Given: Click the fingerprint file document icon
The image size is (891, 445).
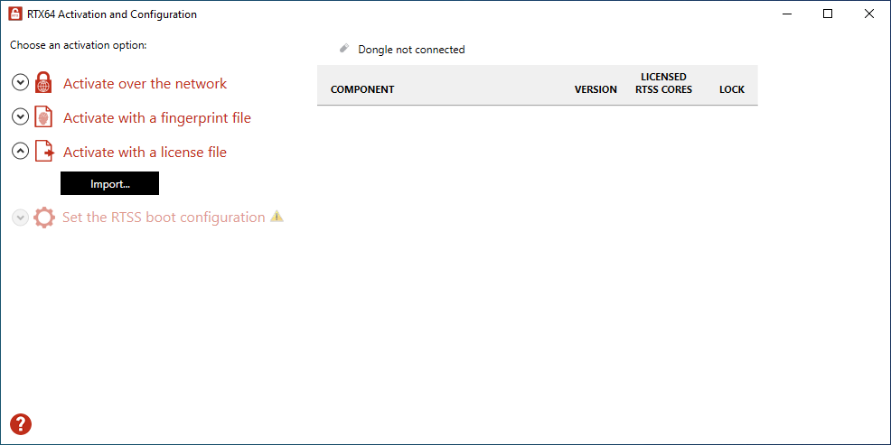Looking at the screenshot, I should 43,117.
